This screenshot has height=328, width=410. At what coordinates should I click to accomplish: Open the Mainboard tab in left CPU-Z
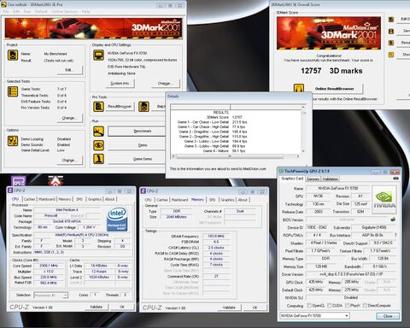click(x=47, y=199)
